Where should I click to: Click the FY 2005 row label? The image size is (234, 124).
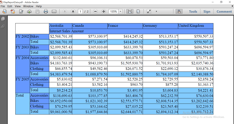pyautogui.click(x=23, y=85)
